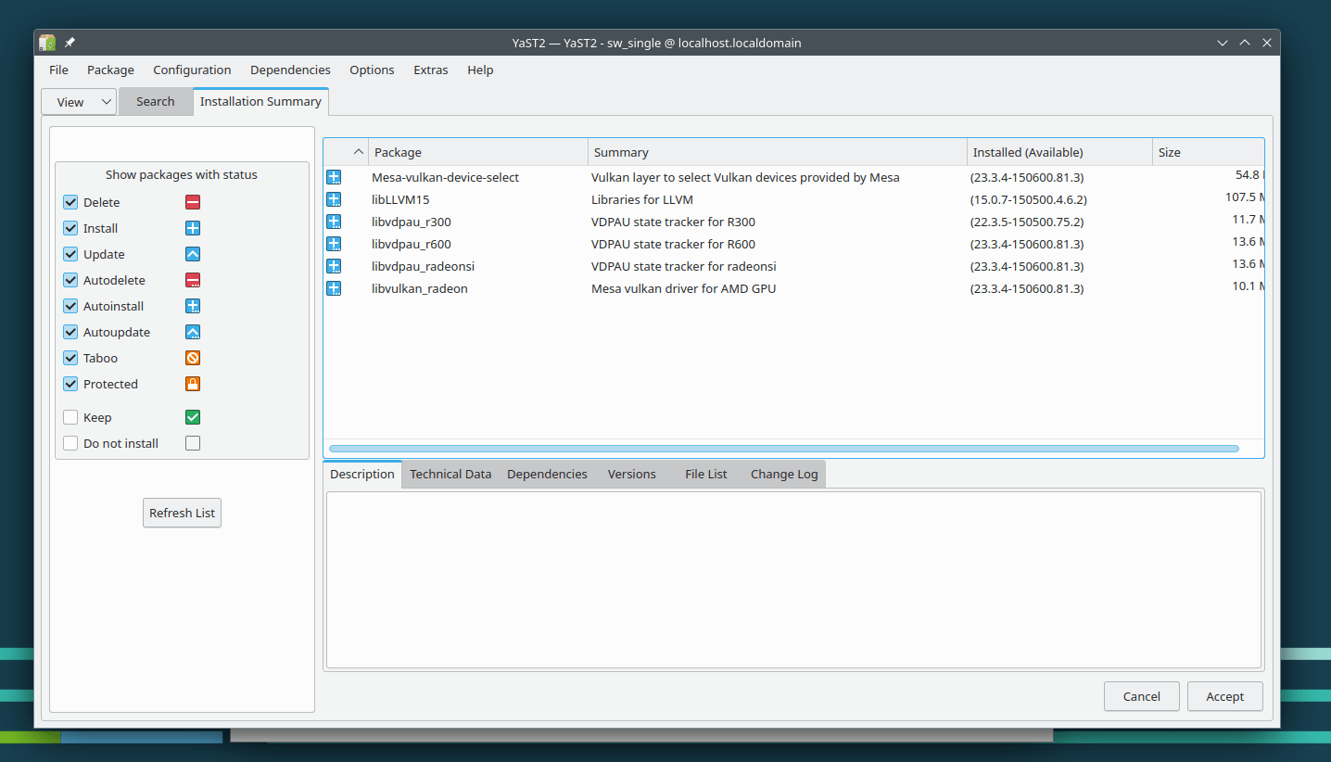Open the Configuration menu
Viewport: 1331px width, 762px height.
click(192, 70)
